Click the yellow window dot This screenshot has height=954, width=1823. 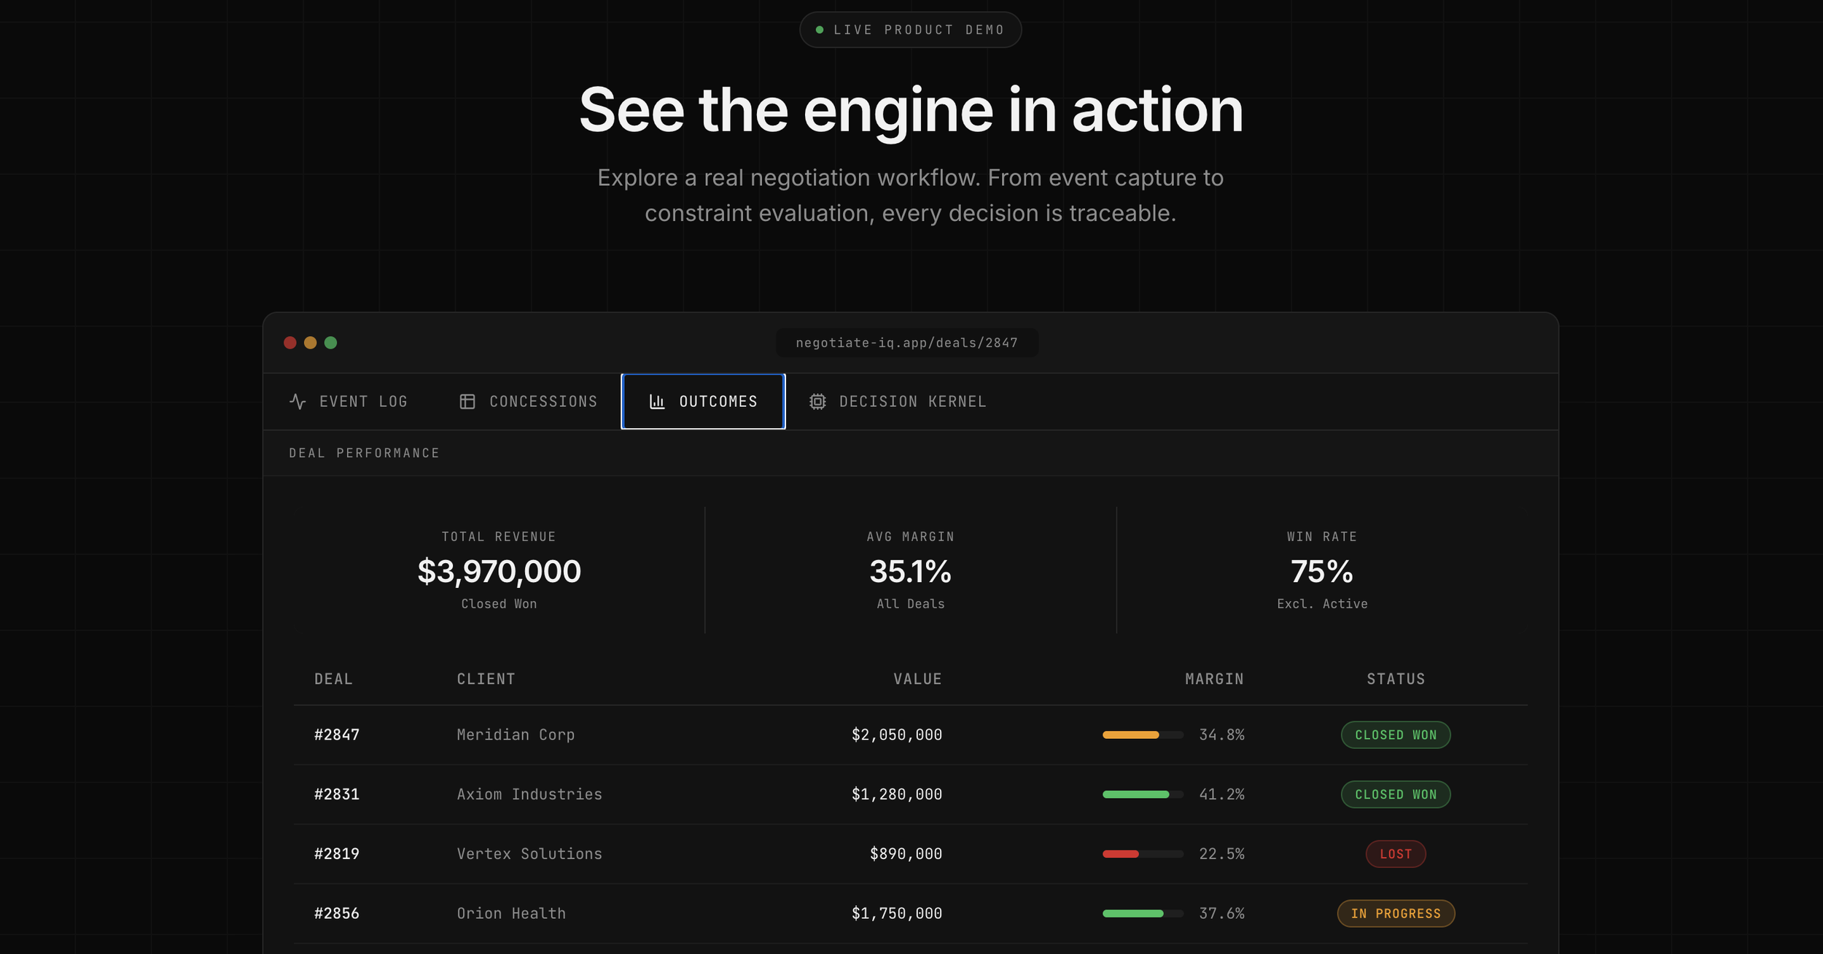(311, 343)
